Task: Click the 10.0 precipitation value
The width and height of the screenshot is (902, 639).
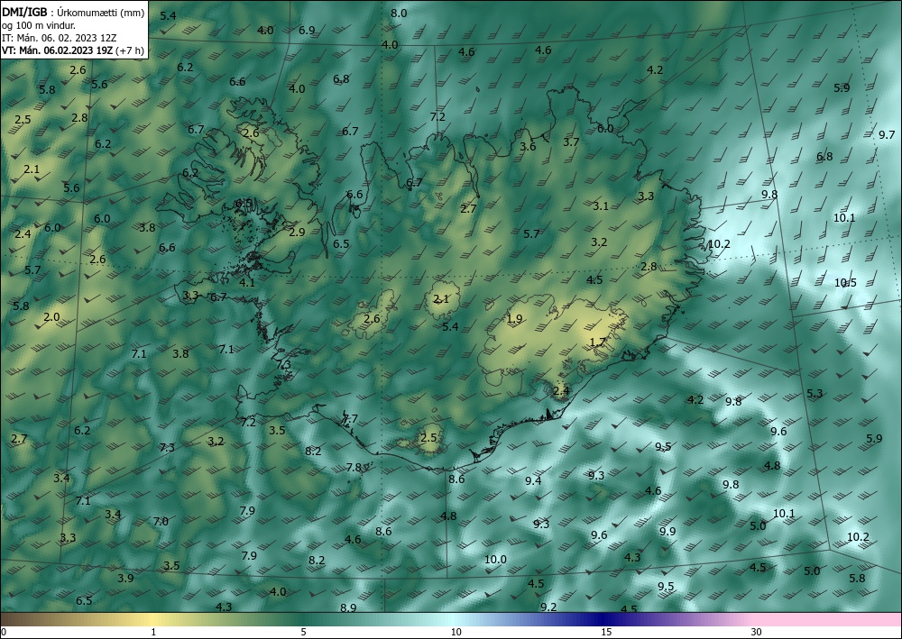Action: (x=495, y=559)
